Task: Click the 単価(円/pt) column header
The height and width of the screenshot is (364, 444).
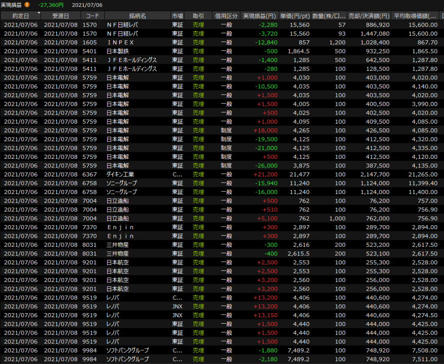Action: click(294, 16)
